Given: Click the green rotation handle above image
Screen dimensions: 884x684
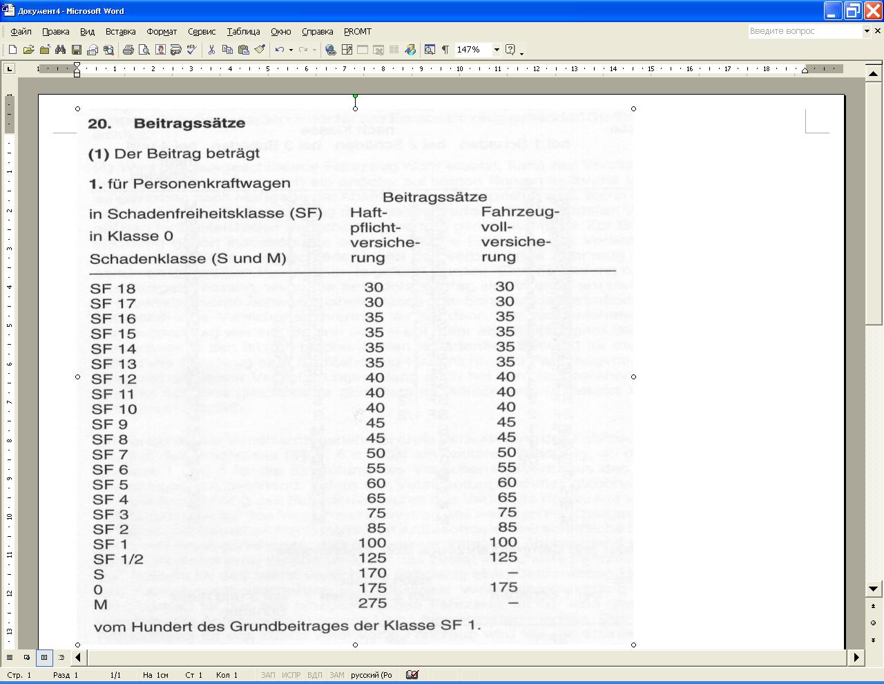Looking at the screenshot, I should click(x=355, y=96).
